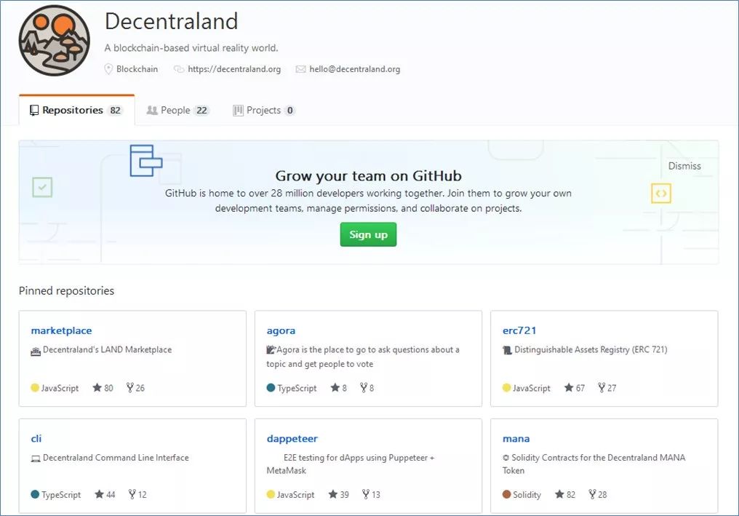Click the computer emoji before Decentraland Command Line Interface
Screen dimensions: 739x516
[x=36, y=459]
